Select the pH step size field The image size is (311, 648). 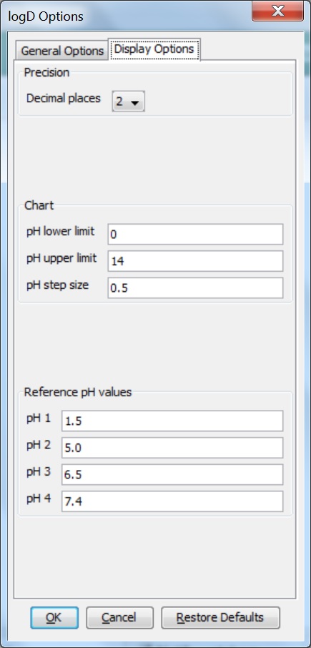[195, 288]
